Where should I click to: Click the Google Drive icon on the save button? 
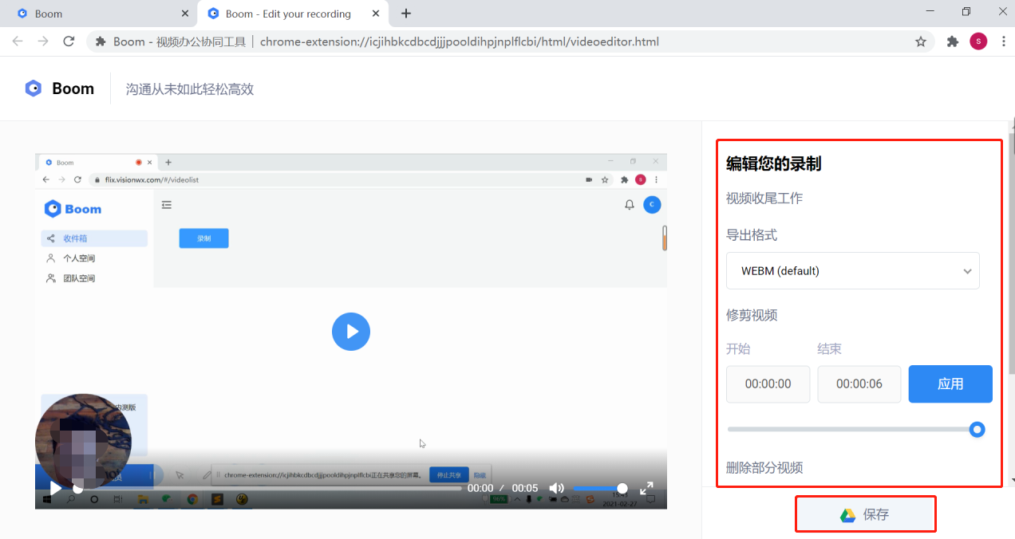tap(848, 515)
